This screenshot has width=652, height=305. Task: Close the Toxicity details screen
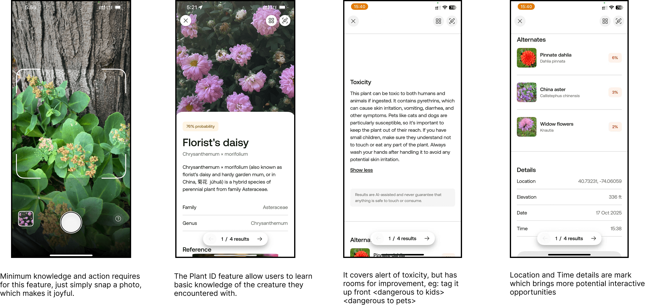(x=353, y=21)
